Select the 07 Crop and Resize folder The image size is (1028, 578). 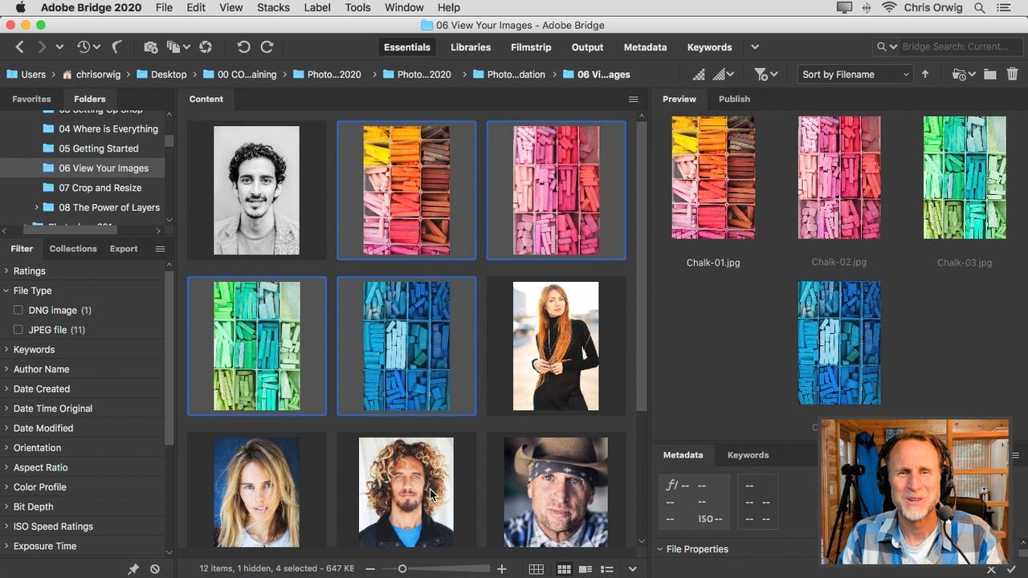click(x=100, y=188)
